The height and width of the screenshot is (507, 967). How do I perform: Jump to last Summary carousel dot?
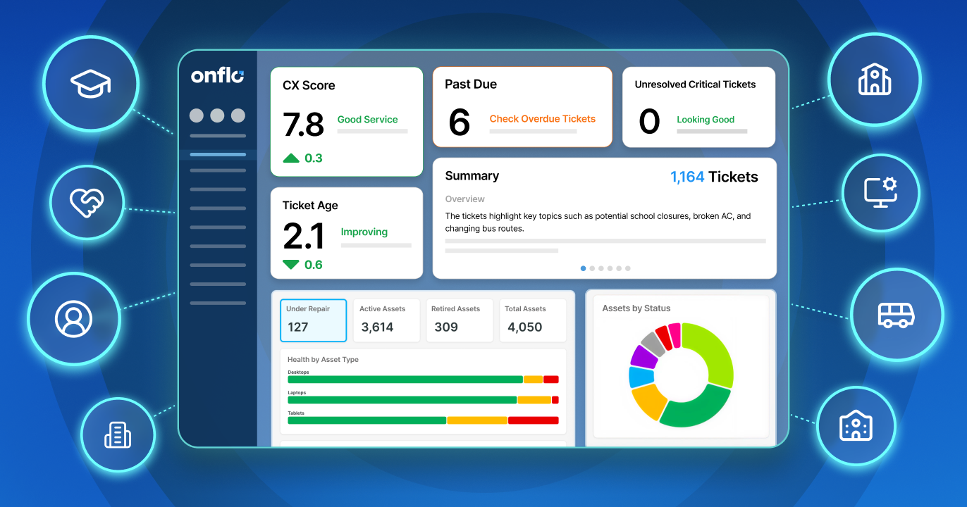point(628,268)
